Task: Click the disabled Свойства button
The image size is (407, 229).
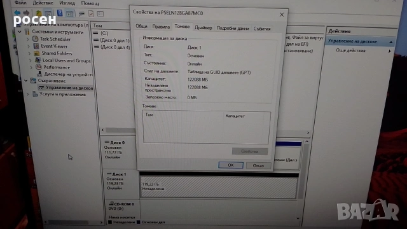Action: [x=249, y=151]
